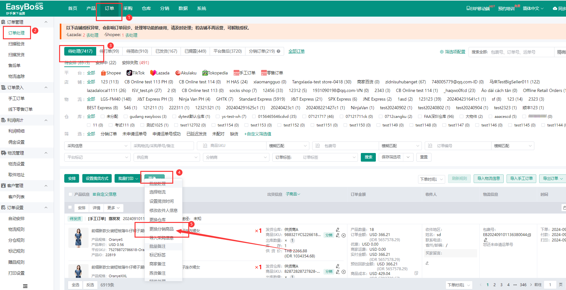The image size is (566, 290).
Task: Tick select-all checkbox in 产品信息 header
Action: [70, 194]
